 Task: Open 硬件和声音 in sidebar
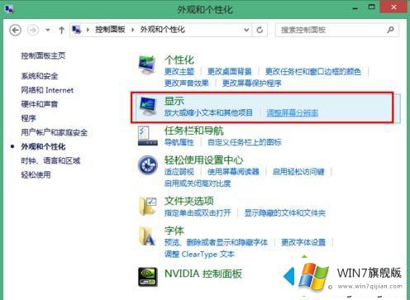pyautogui.click(x=40, y=104)
